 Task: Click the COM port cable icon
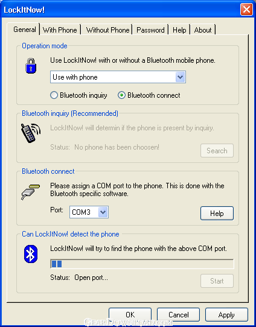point(30,192)
